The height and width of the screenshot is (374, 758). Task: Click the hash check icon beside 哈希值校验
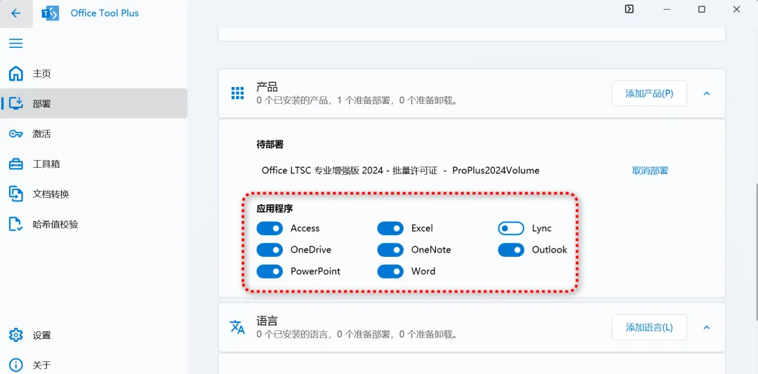click(16, 225)
